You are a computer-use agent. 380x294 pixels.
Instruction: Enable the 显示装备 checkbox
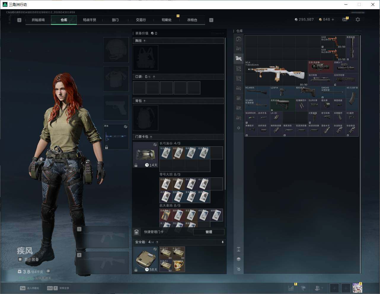(x=20, y=259)
